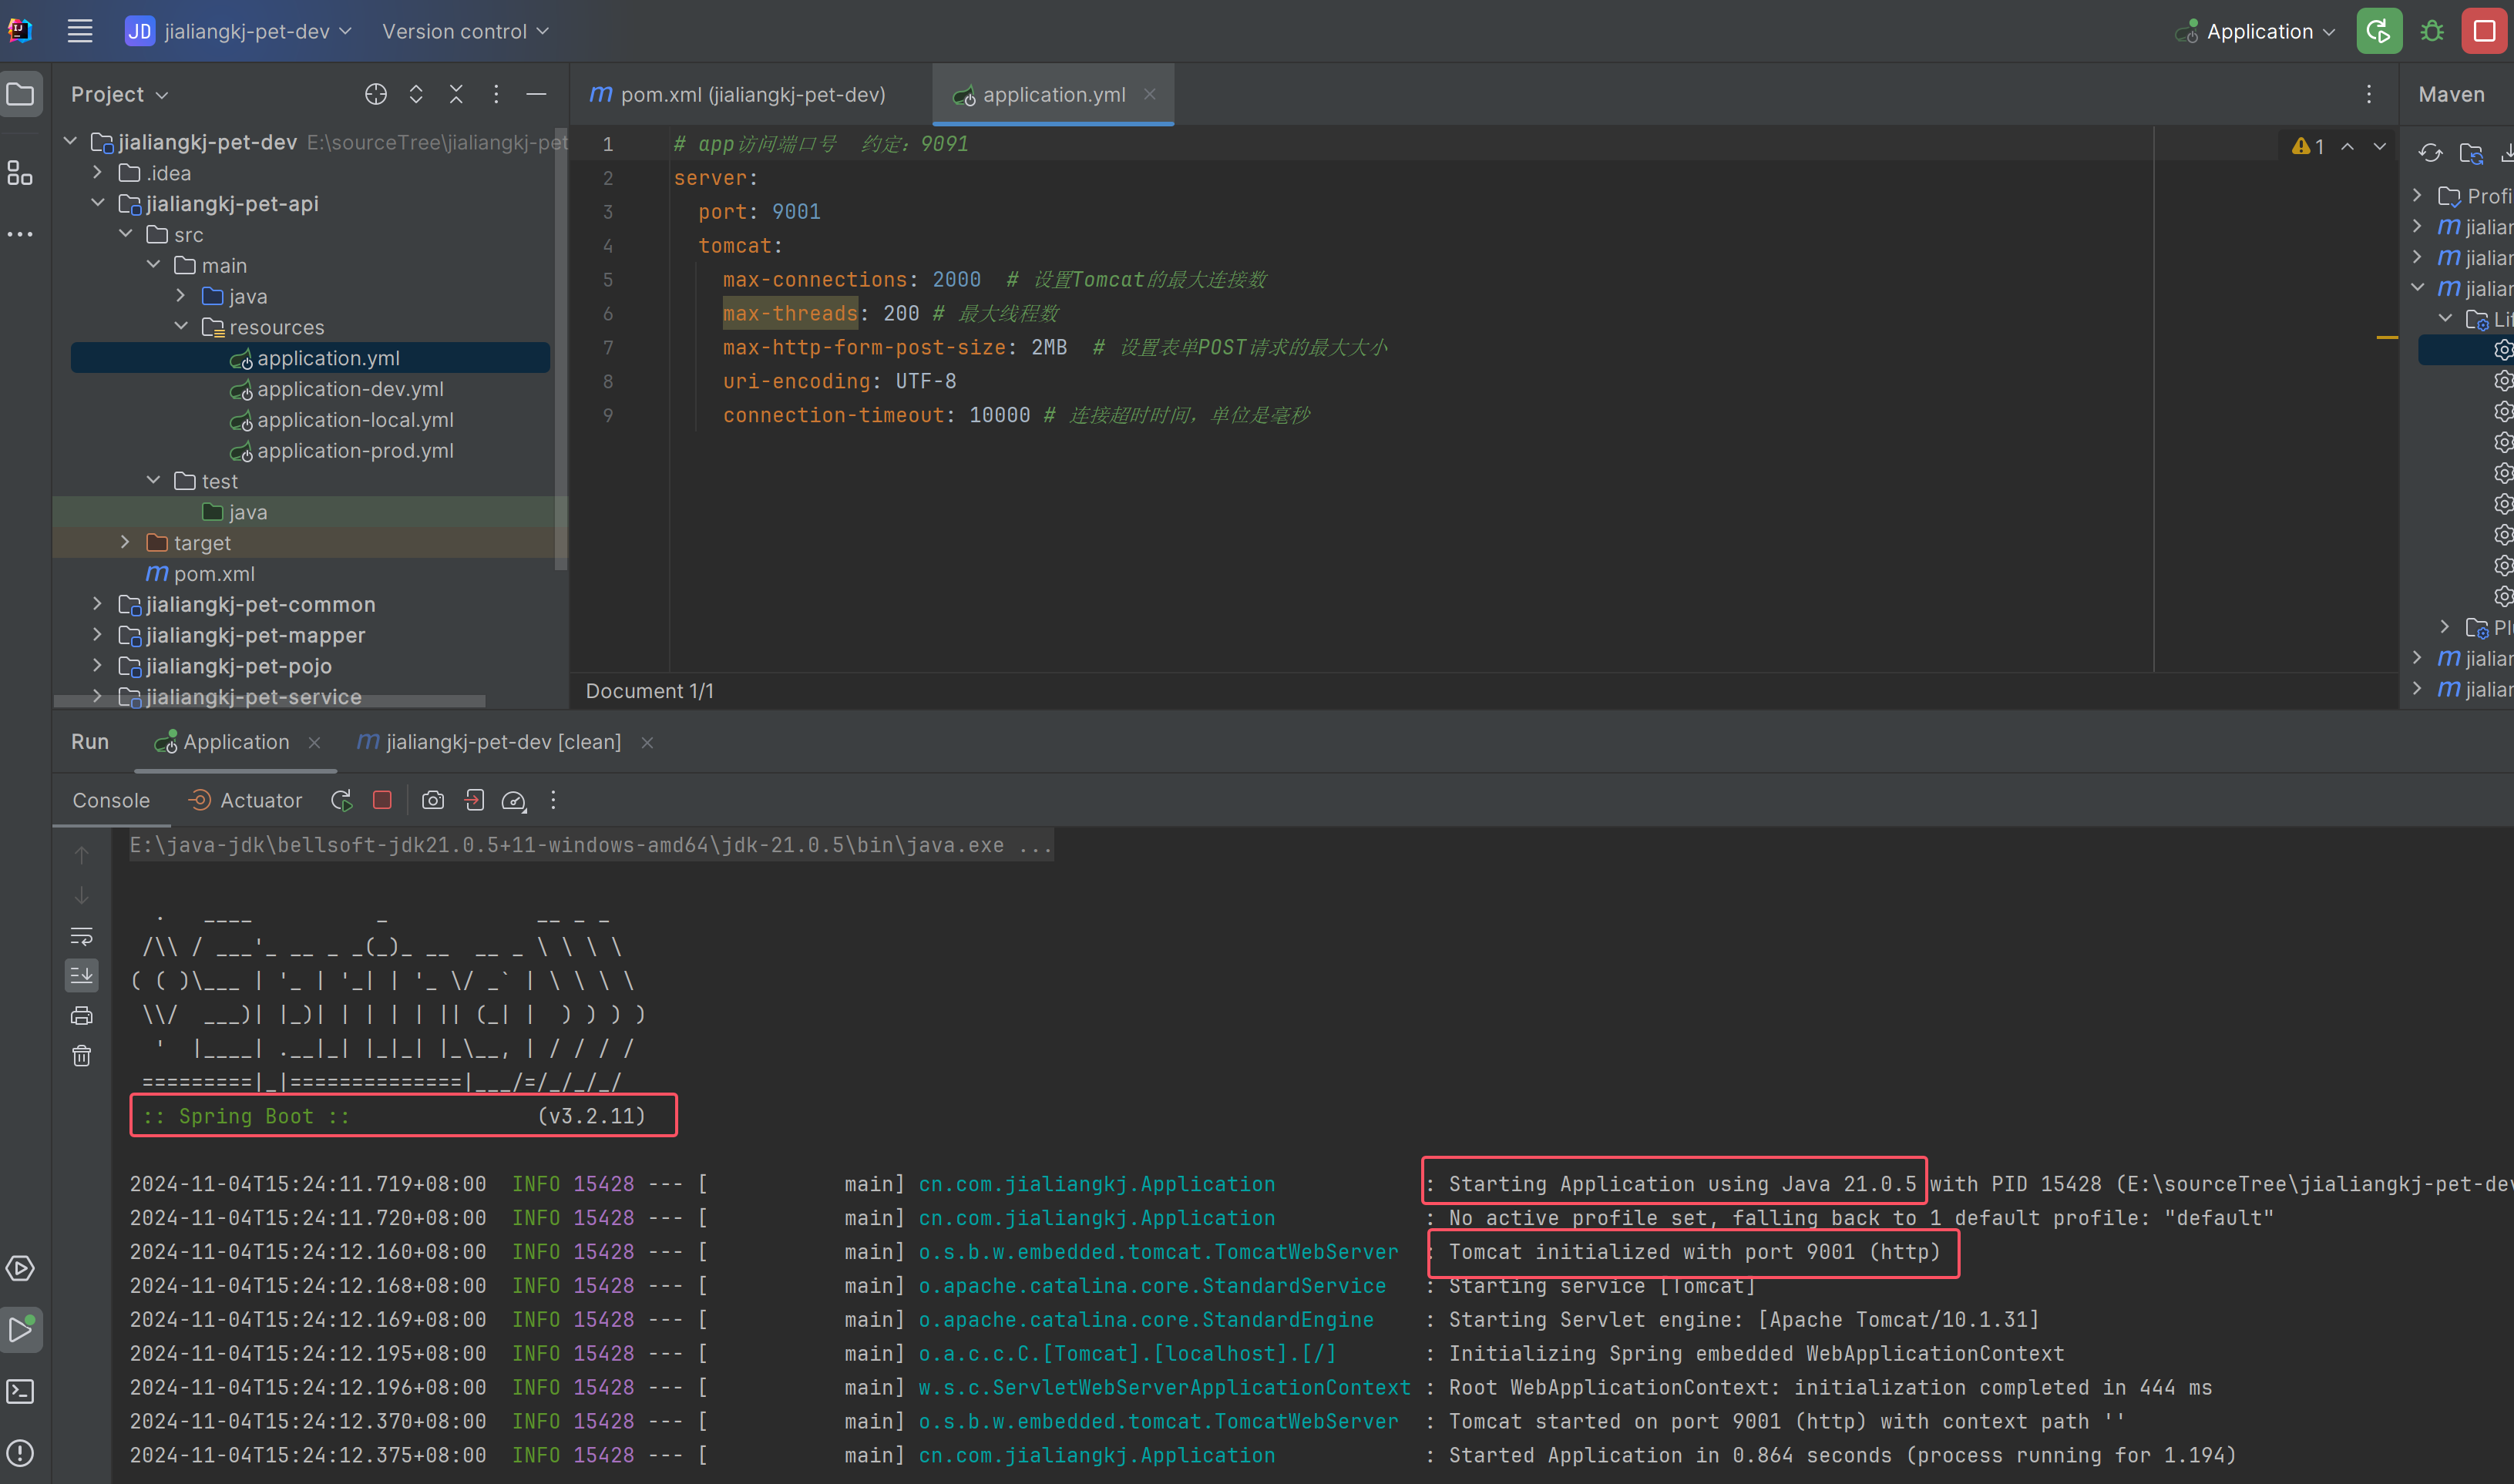Open application-dev.yml config file
This screenshot has height=1484, width=2514.
(348, 387)
